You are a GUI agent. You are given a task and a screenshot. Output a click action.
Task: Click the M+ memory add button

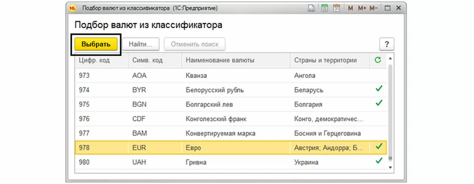362,8
